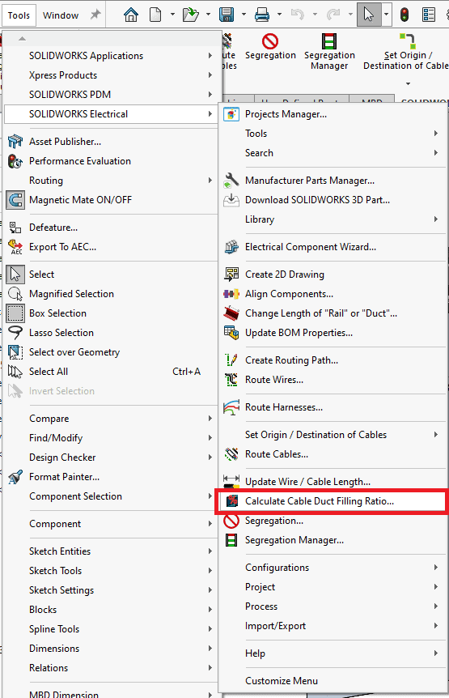Launch Electrical Component Wizard
Viewport: 449px width, 698px height.
[333, 247]
